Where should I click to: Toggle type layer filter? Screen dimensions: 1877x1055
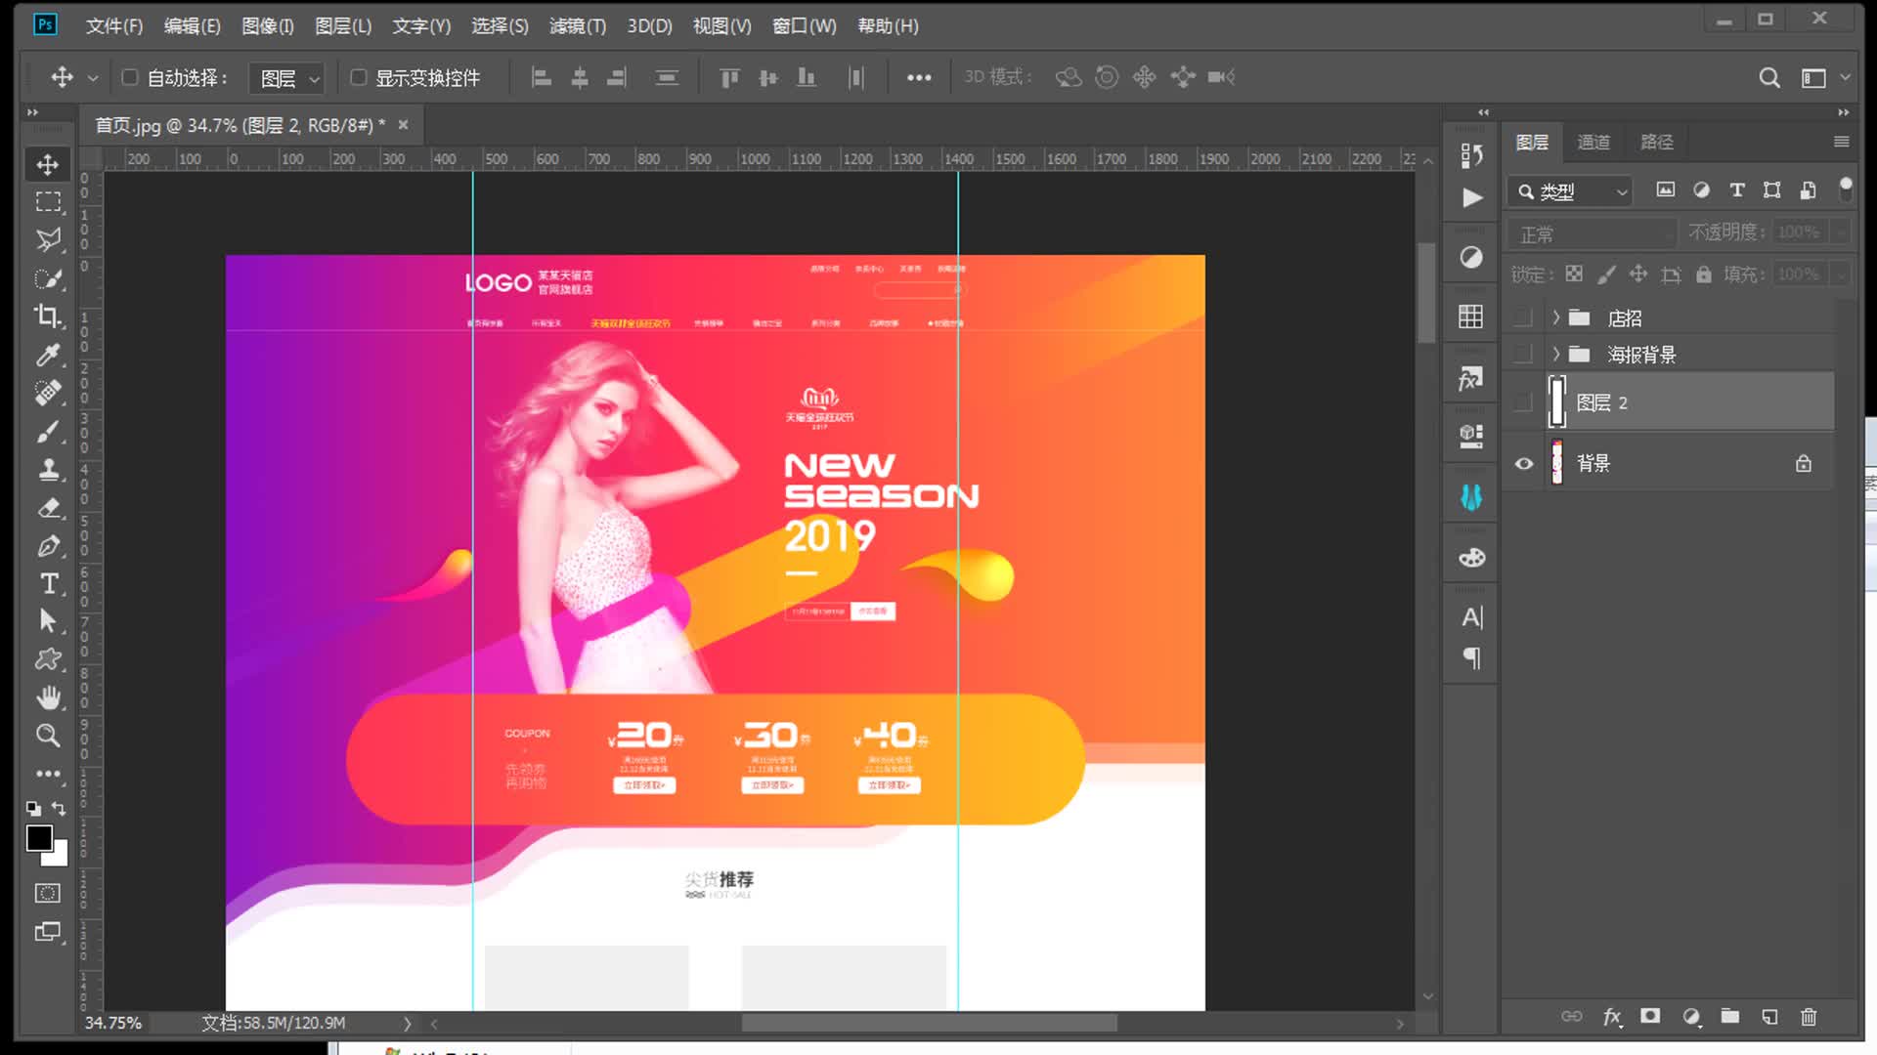(x=1736, y=190)
